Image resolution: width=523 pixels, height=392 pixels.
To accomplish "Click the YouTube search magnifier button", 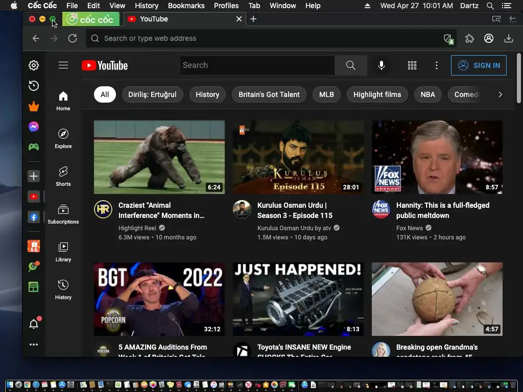I will (350, 65).
